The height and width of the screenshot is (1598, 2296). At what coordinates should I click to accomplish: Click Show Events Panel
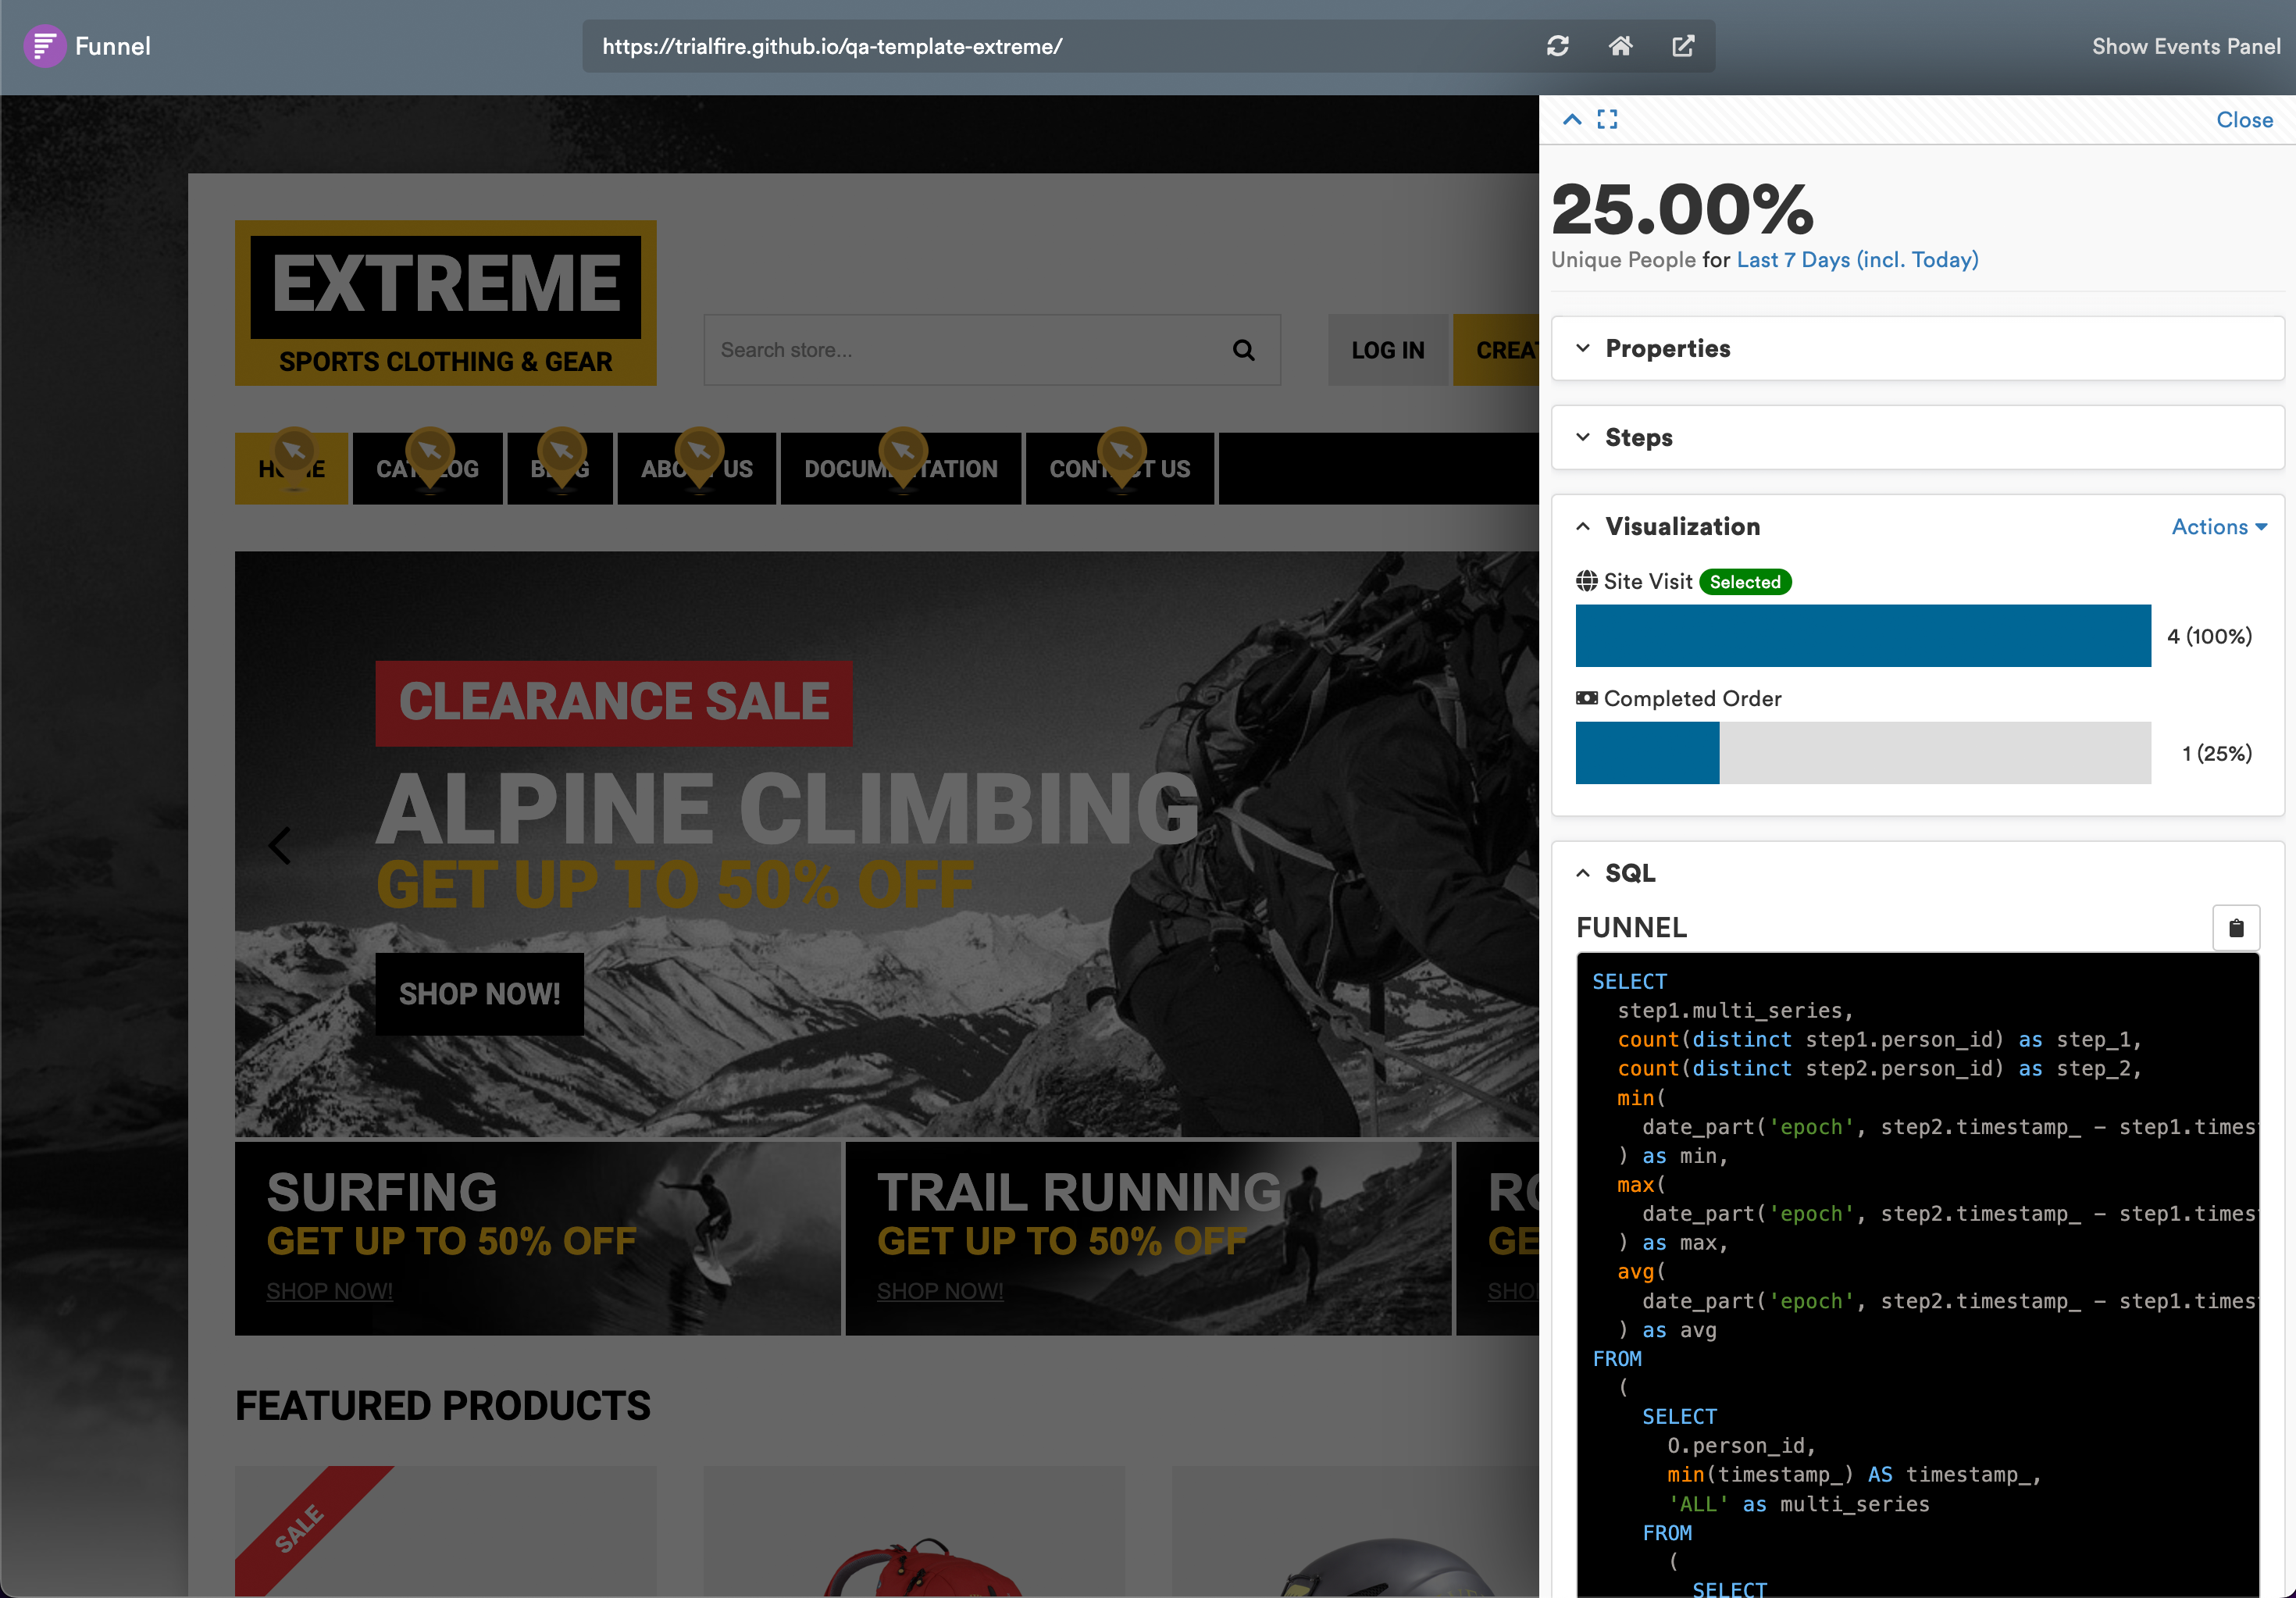click(x=2185, y=46)
